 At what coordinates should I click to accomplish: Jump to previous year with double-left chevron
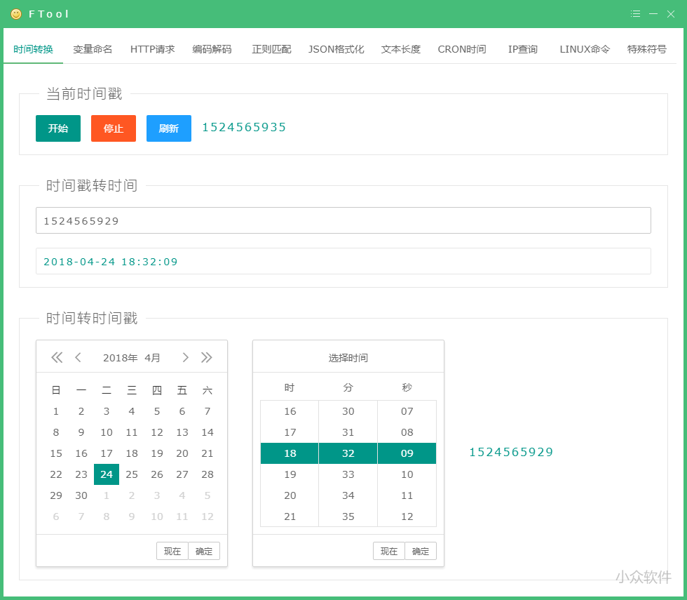click(57, 357)
